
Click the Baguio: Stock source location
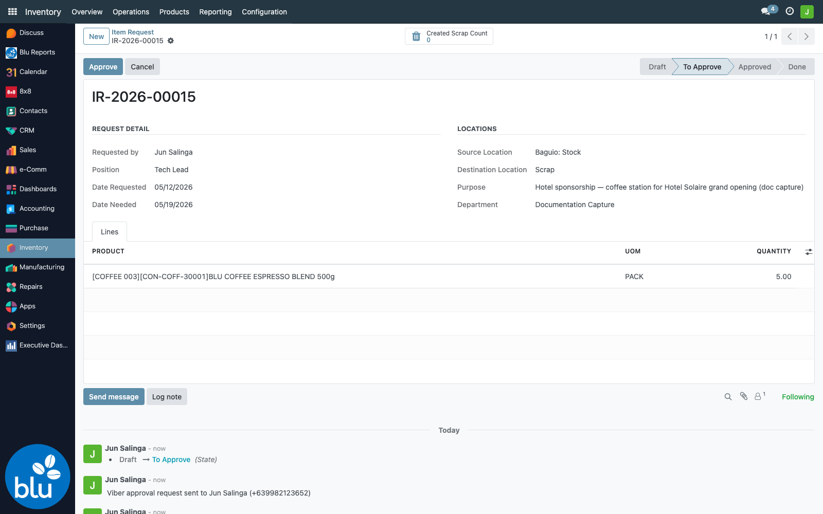[x=558, y=152]
